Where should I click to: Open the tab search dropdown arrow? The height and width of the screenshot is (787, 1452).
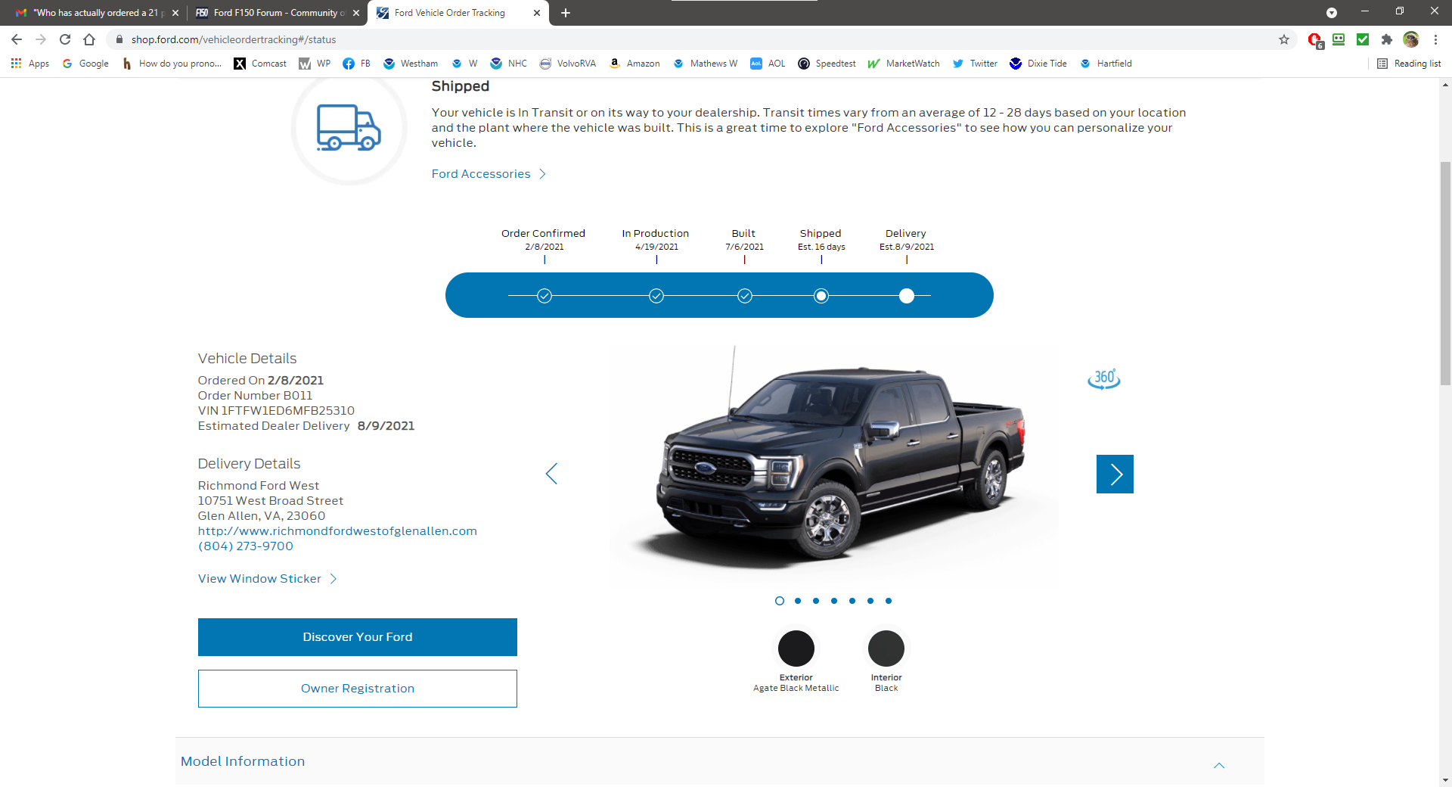(x=1332, y=13)
